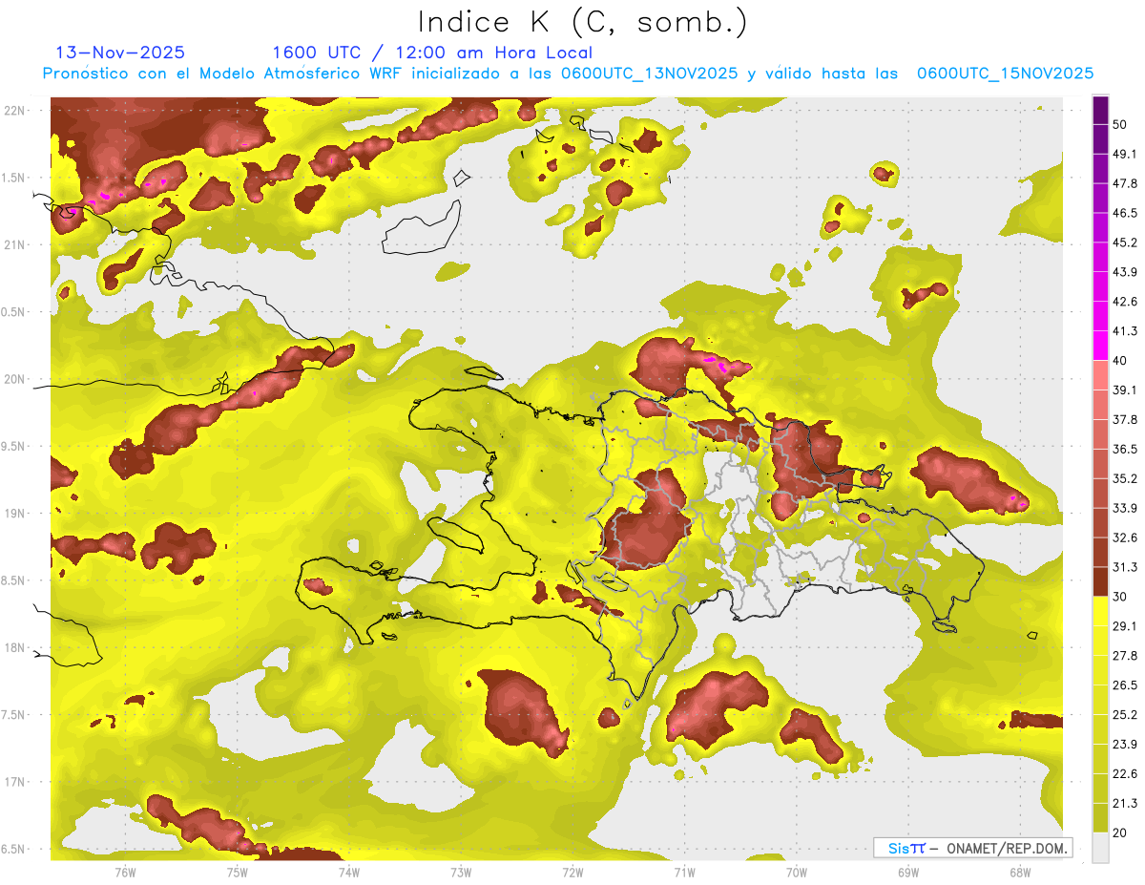Pick the gray swatch below the 20 label
This screenshot has height=885, width=1145.
[x=1100, y=848]
